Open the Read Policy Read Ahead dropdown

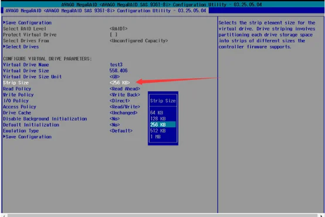pyautogui.click(x=125, y=89)
